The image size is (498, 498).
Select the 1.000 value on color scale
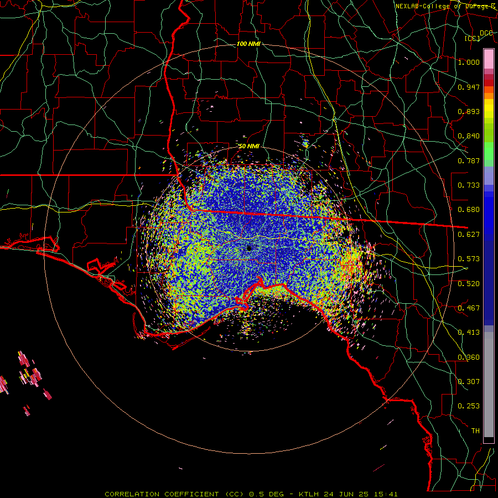[469, 62]
